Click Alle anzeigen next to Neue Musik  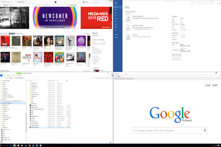click(x=87, y=34)
